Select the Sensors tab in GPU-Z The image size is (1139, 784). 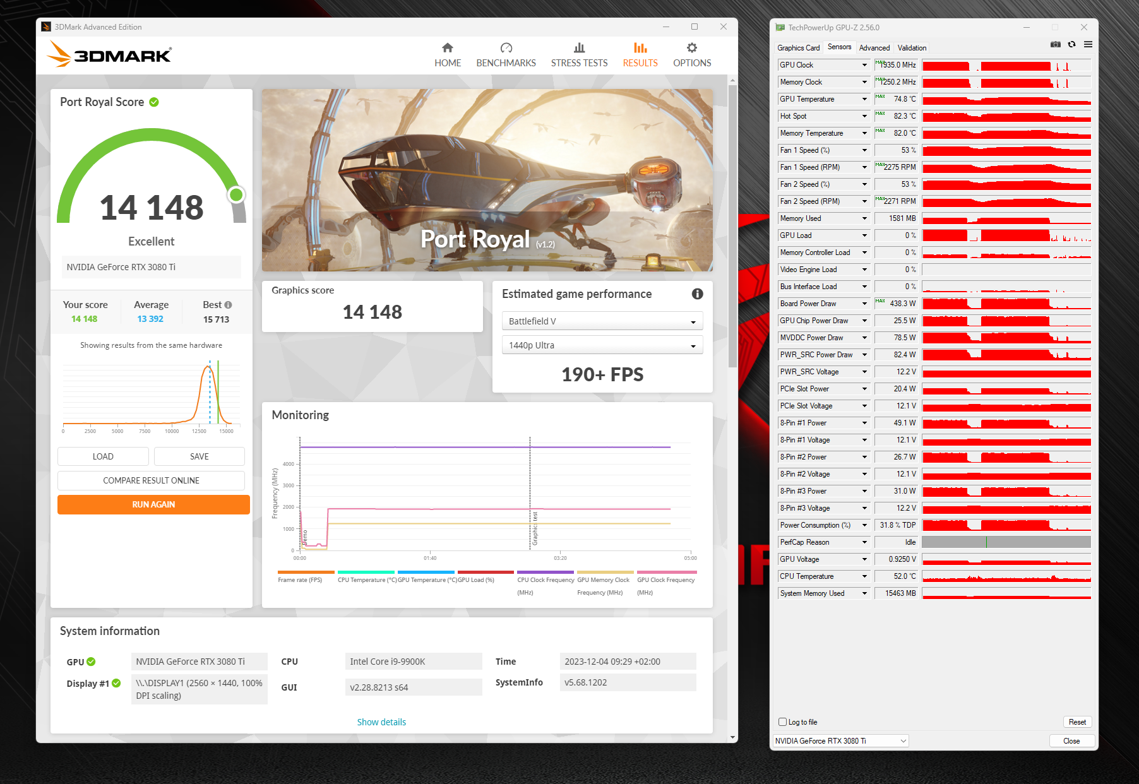[839, 47]
